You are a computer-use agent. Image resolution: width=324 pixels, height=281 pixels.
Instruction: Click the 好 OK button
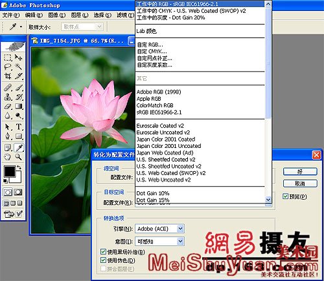(x=300, y=172)
